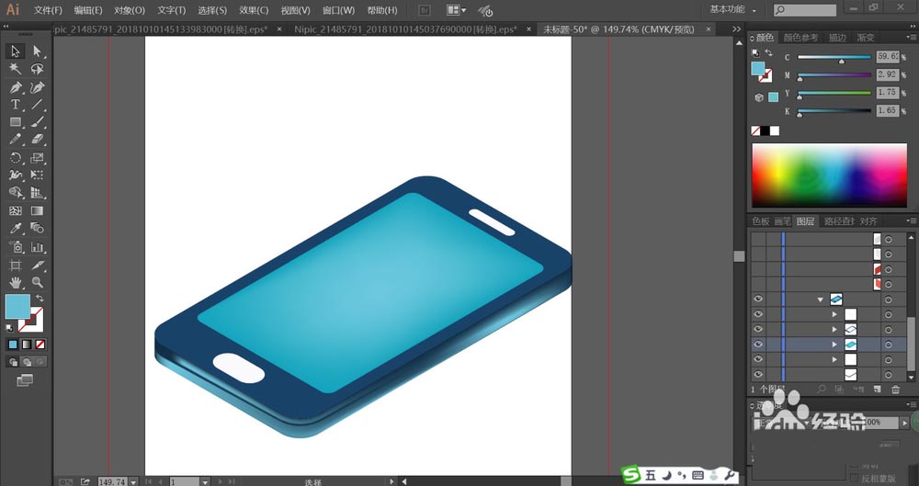Screen dimensions: 919x486
Task: Switch to the 对齐 tab
Action: [868, 221]
